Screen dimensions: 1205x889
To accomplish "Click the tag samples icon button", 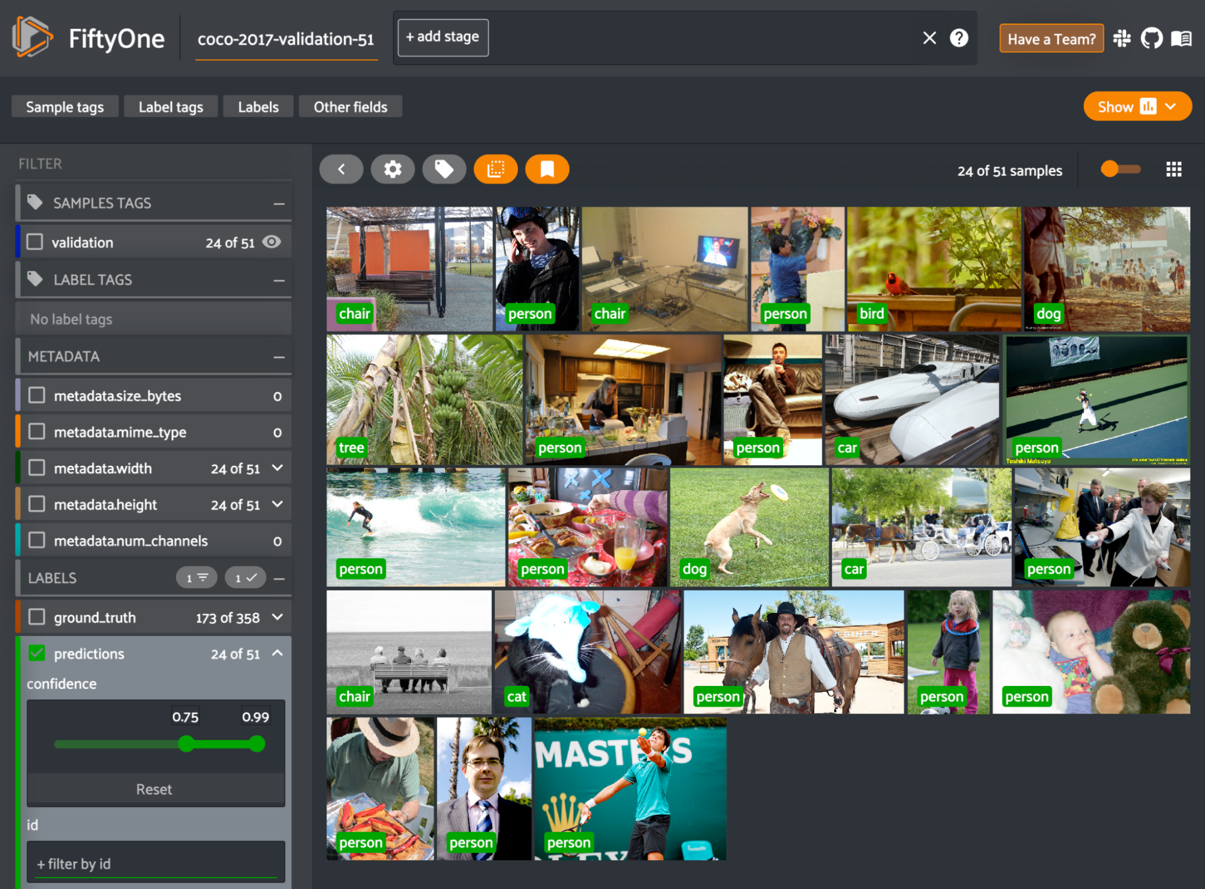I will pos(444,169).
